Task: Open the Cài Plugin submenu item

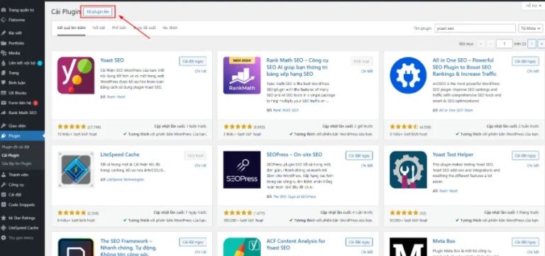Action: (11, 155)
